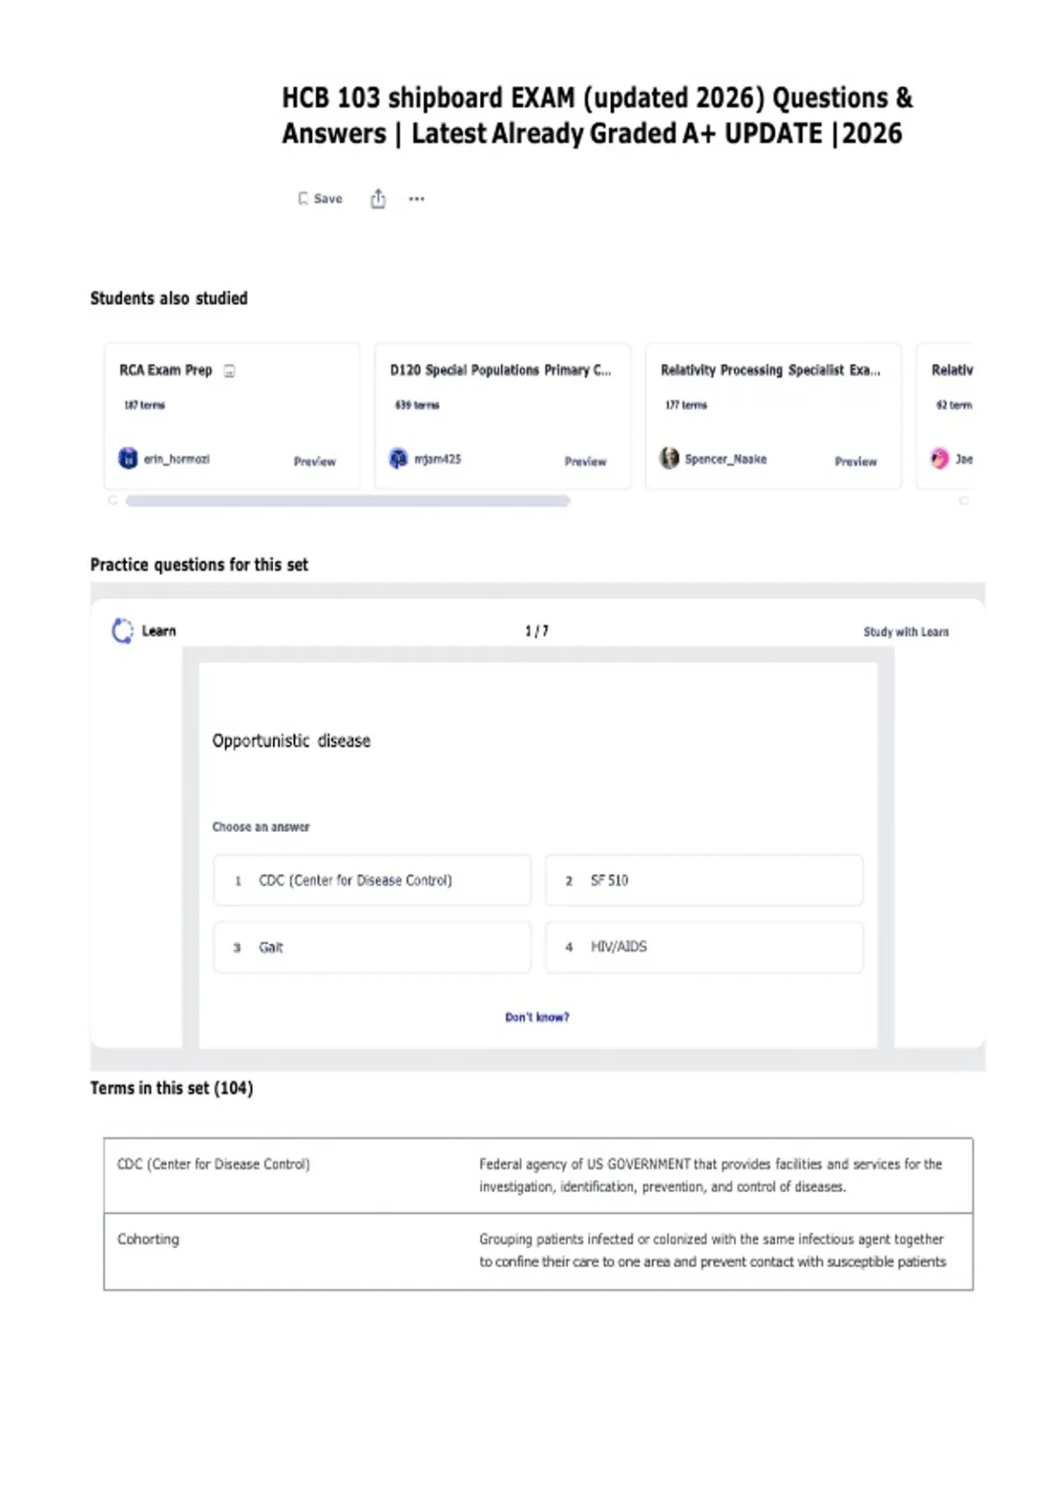Click the Learn mode circular icon

[x=122, y=630]
